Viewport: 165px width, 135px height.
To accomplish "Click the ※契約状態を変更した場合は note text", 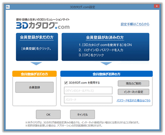I will tap(64, 126).
